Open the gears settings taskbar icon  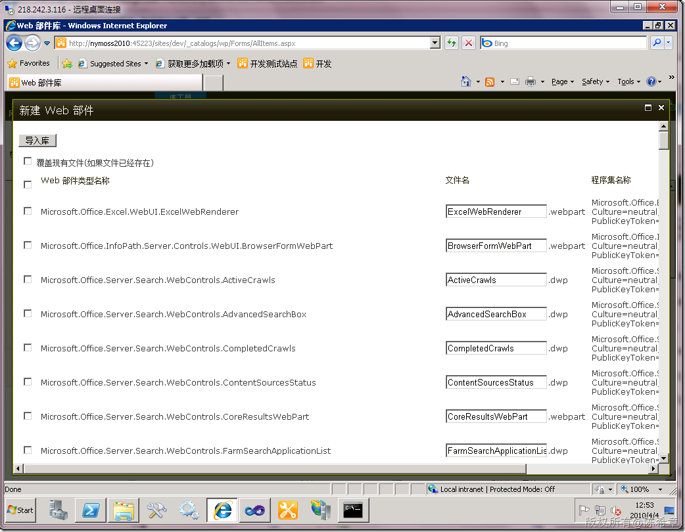[x=189, y=510]
